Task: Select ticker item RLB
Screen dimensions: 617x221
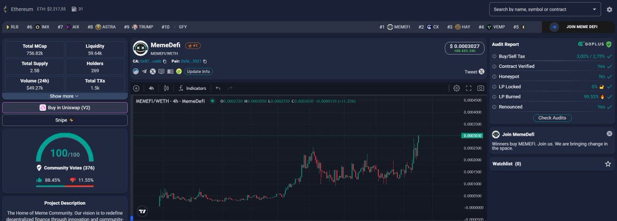Action: (x=11, y=27)
